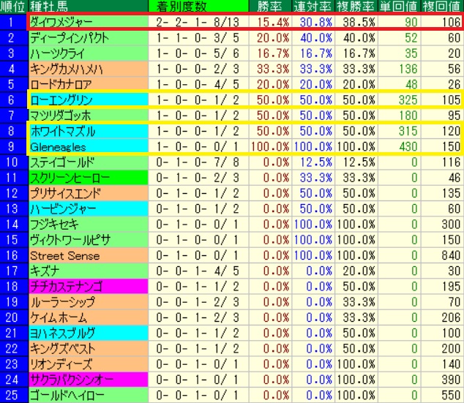Select the ホワイトマズル sire name
464x403 pixels.
coord(63,131)
